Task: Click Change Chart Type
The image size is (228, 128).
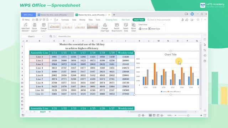Action: point(105,27)
